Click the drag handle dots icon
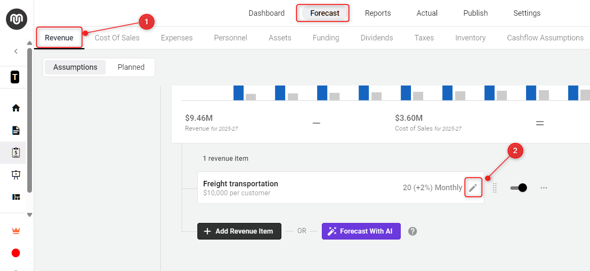The image size is (590, 271). (495, 188)
